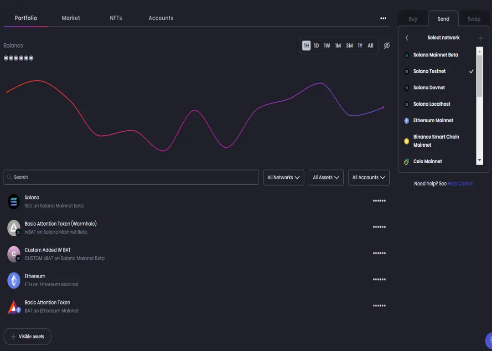
Task: Click the Binance Smart Chain network icon
Action: (406, 141)
